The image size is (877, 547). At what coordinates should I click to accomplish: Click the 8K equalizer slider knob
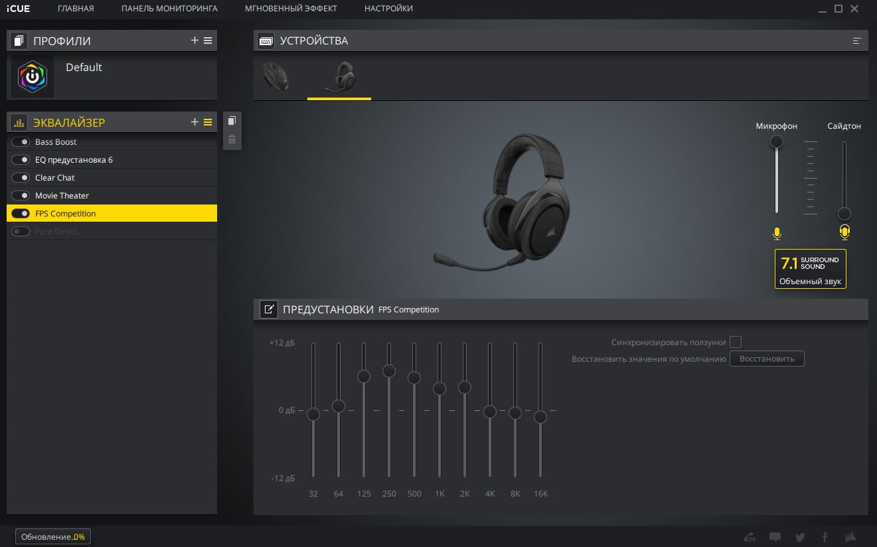click(x=515, y=413)
